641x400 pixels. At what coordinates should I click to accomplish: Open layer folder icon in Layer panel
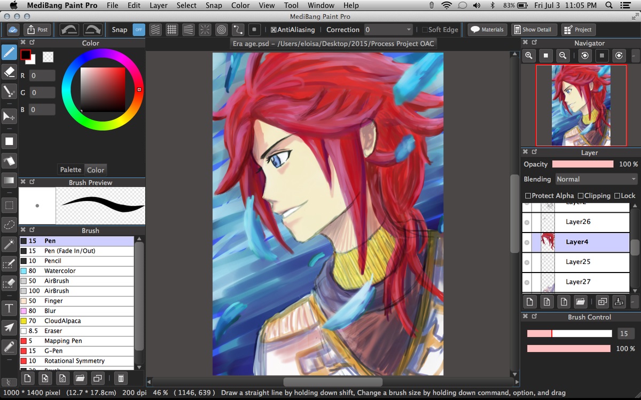[580, 302]
